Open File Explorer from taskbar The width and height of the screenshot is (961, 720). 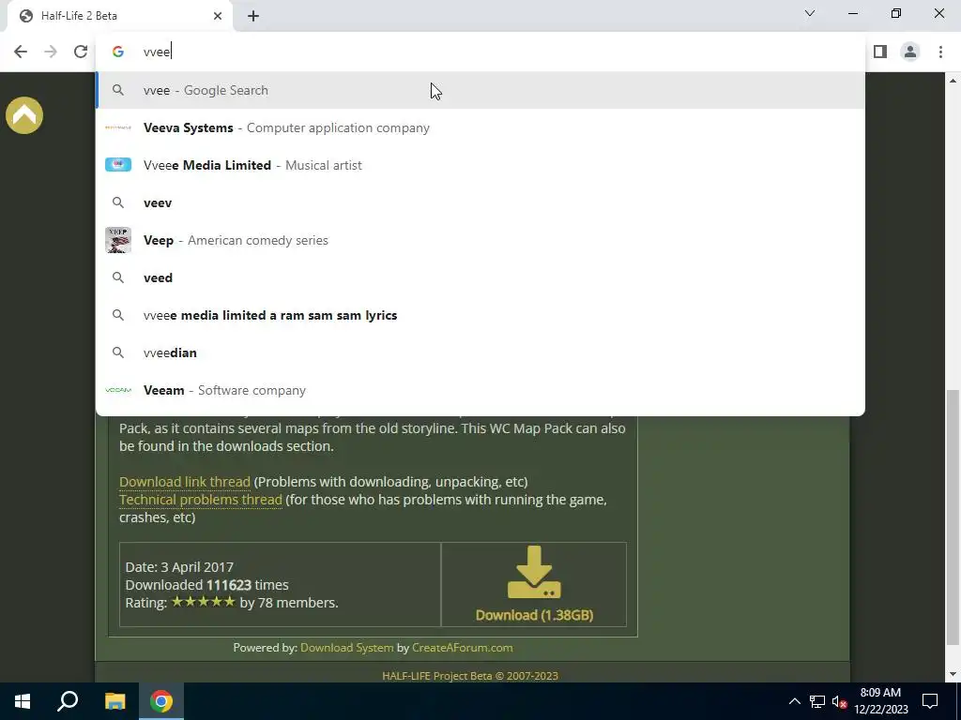pyautogui.click(x=114, y=701)
